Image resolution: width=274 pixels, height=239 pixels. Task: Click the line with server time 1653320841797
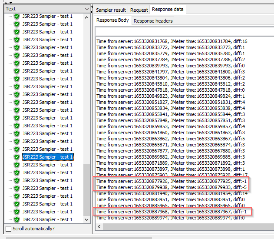[171, 72]
